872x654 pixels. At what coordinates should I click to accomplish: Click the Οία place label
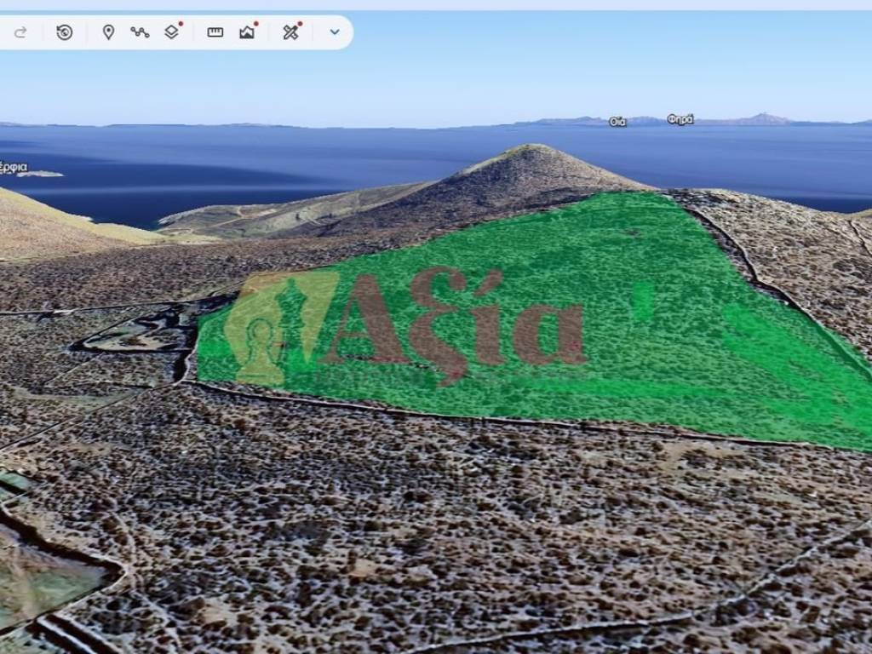pyautogui.click(x=617, y=122)
